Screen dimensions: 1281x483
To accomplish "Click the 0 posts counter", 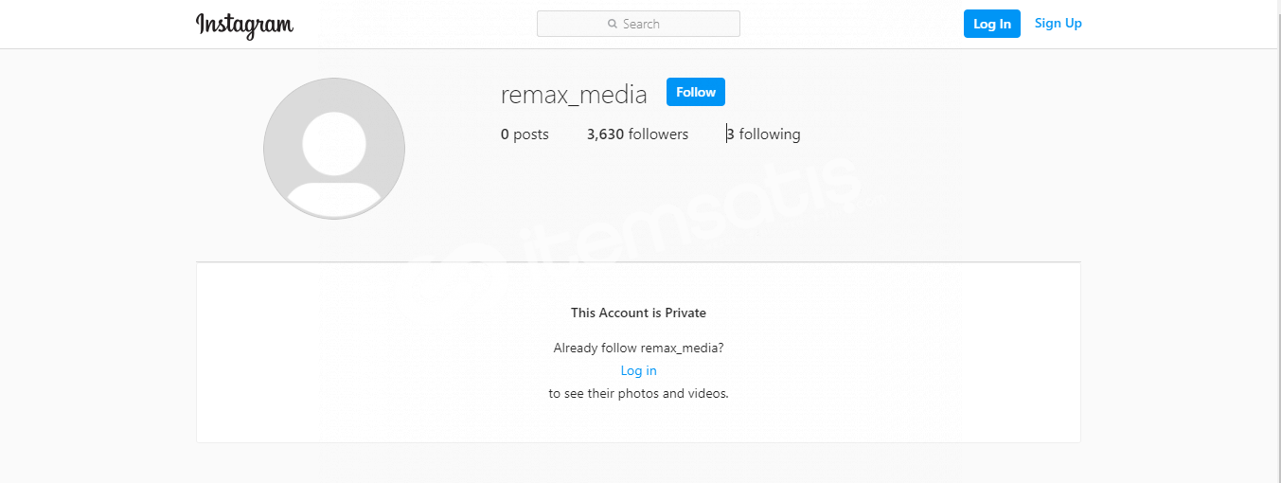I will click(525, 134).
